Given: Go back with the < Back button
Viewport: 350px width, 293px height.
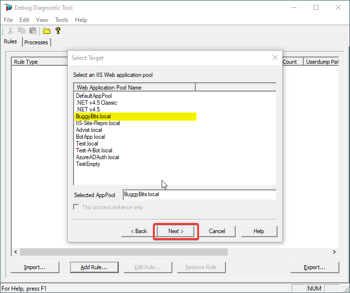Looking at the screenshot, I should tap(139, 231).
